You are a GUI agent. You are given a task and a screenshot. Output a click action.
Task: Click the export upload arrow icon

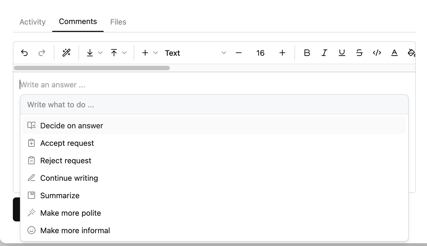114,53
